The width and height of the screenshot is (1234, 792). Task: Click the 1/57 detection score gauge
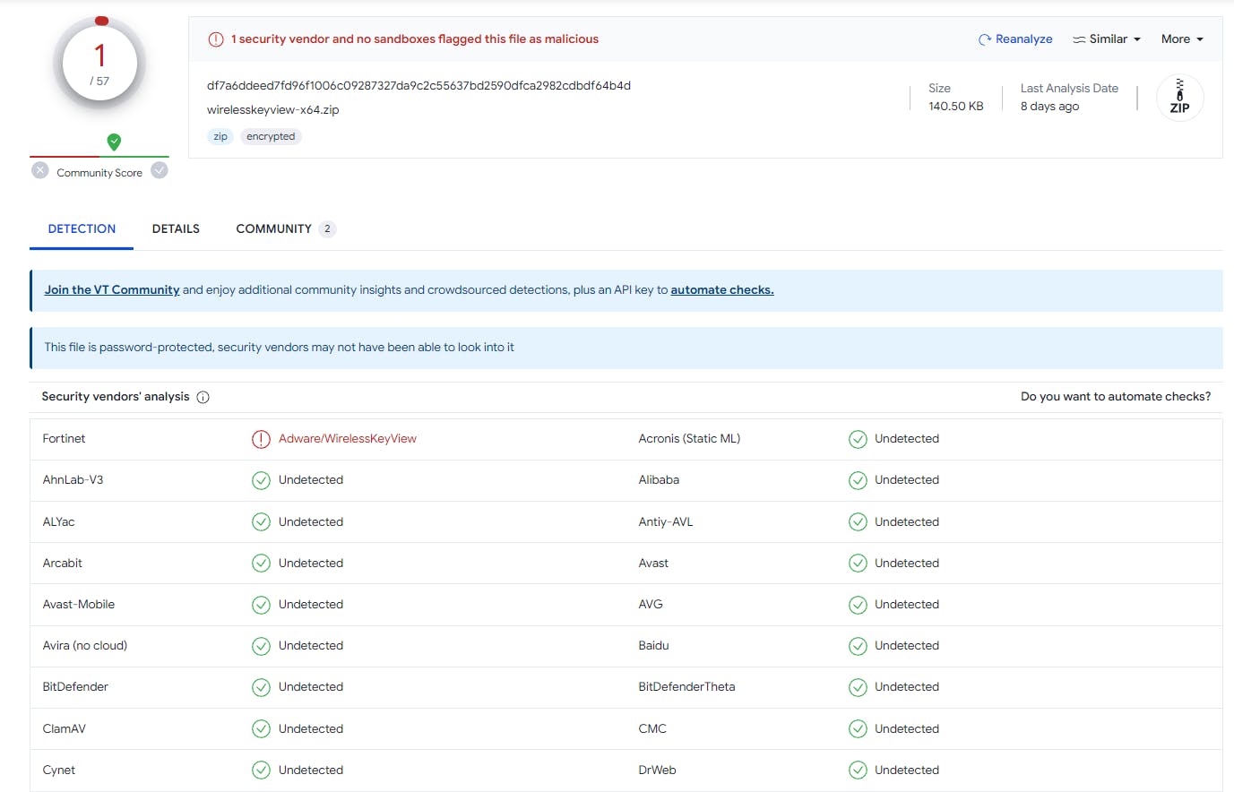point(99,65)
